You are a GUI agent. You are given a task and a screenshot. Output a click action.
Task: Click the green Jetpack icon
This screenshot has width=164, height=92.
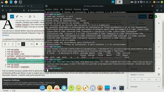click(x=156, y=17)
